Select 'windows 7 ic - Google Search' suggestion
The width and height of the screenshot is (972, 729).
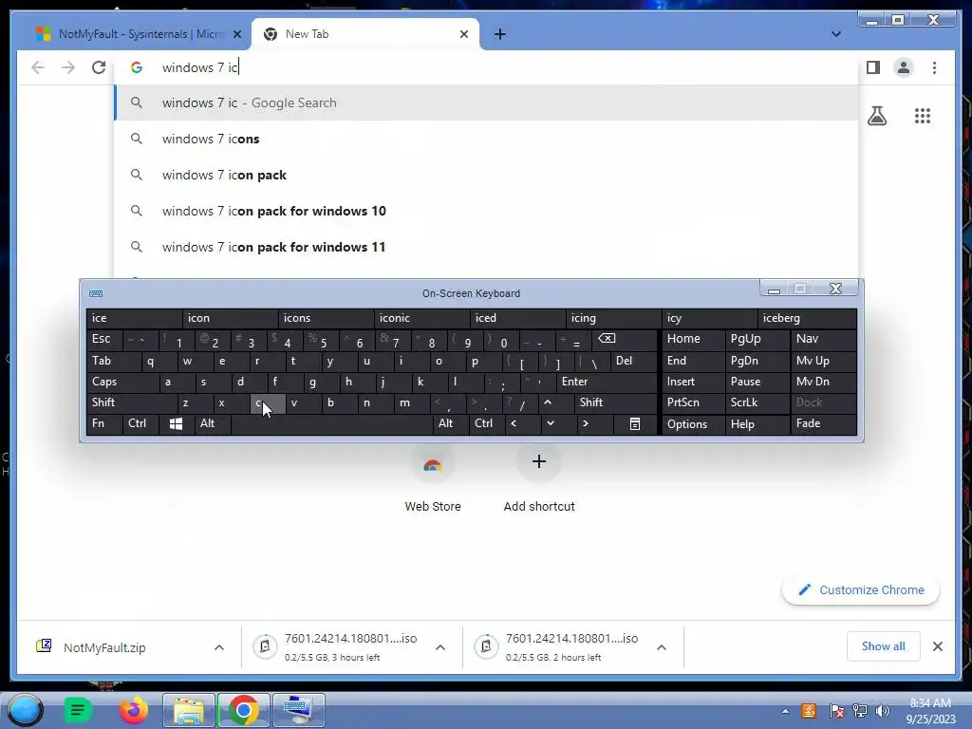point(486,103)
